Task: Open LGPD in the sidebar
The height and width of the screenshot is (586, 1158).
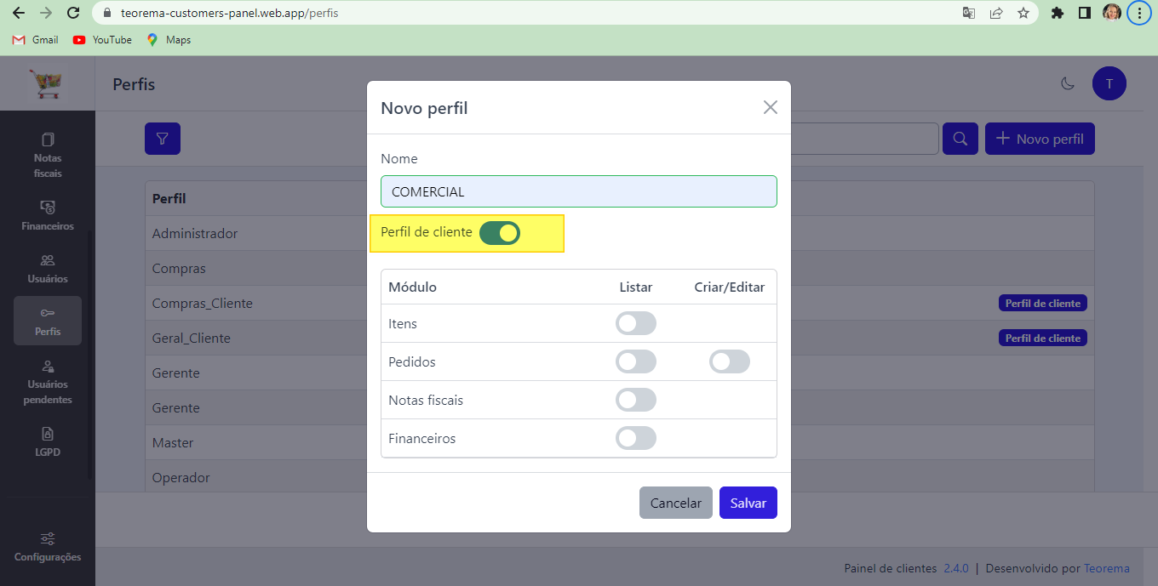Action: coord(48,442)
